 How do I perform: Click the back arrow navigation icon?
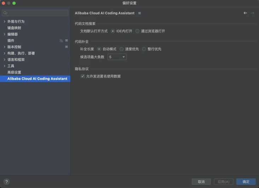point(245,13)
